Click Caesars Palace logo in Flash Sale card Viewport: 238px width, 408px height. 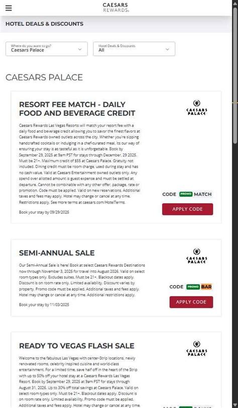tap(197, 348)
